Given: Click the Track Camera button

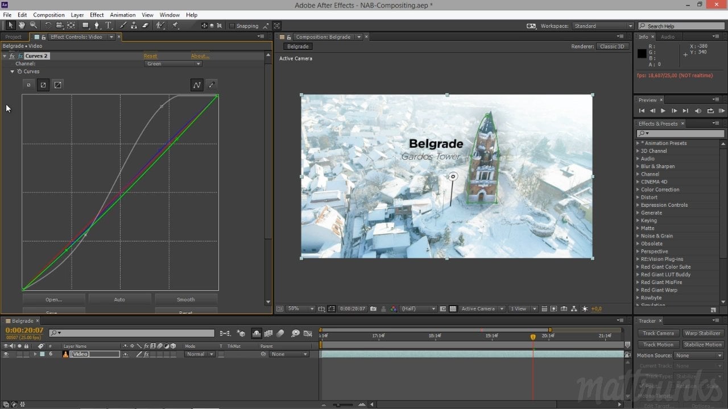Looking at the screenshot, I should (658, 333).
